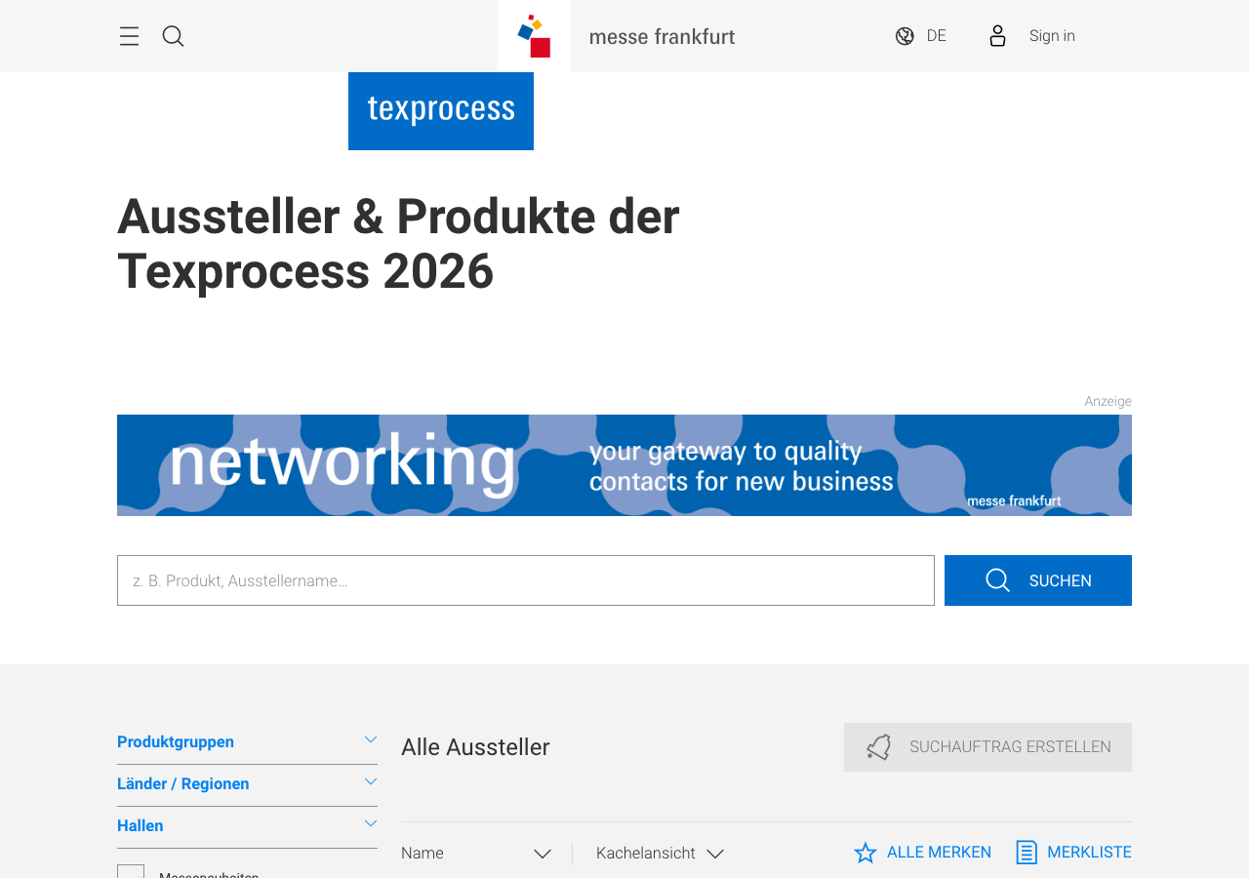
Task: Expand the Hallen filter section
Action: coord(247,826)
